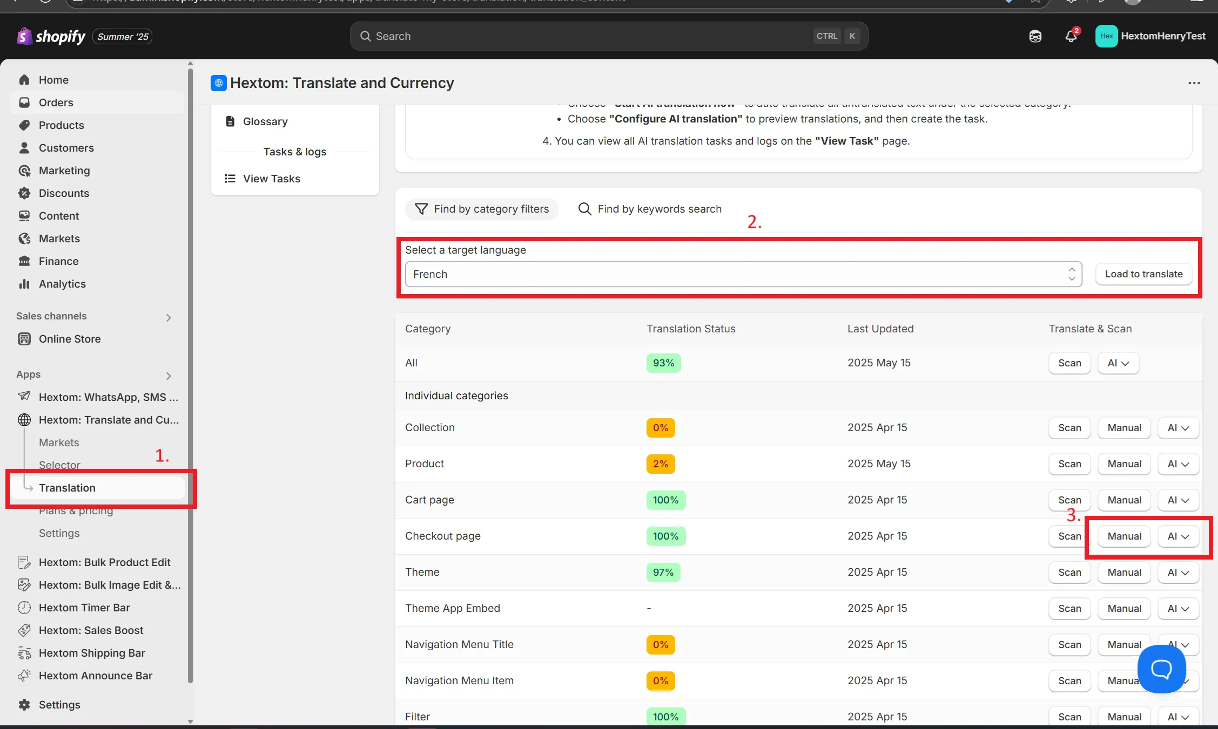Open the blue chat support bubble
Image resolution: width=1218 pixels, height=729 pixels.
(x=1161, y=669)
